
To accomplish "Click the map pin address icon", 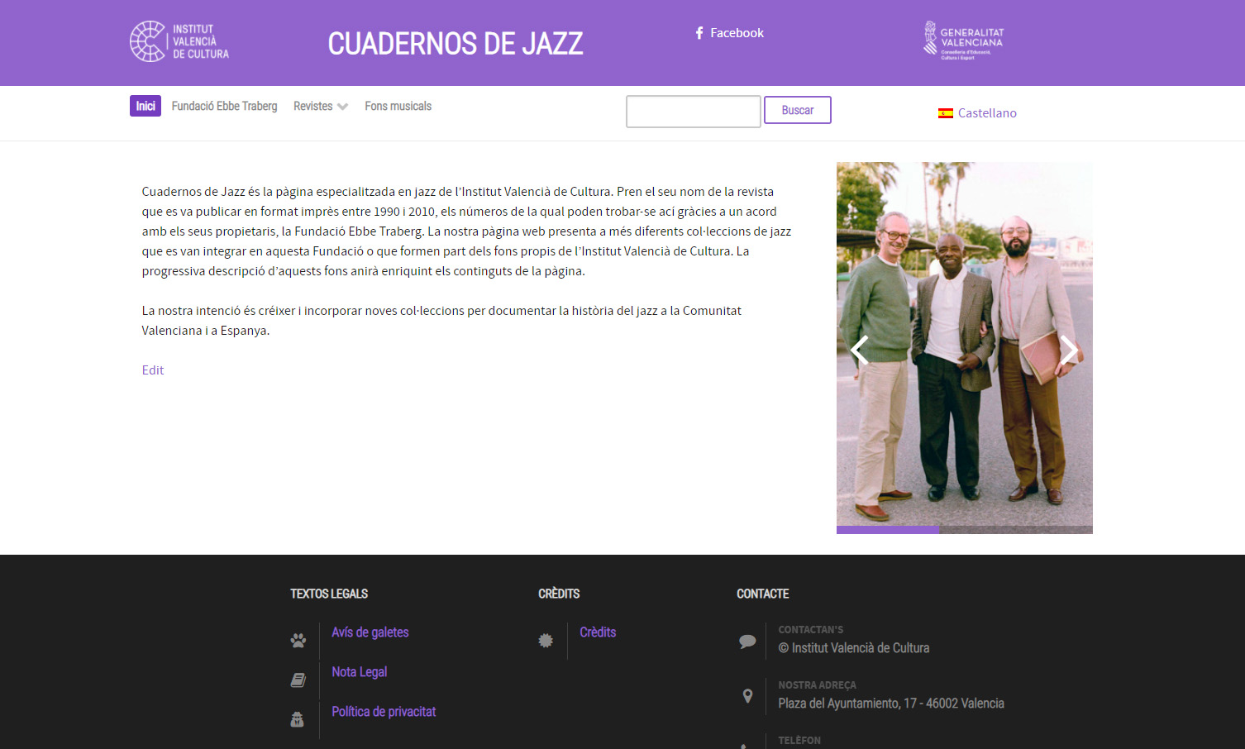I will click(x=747, y=696).
